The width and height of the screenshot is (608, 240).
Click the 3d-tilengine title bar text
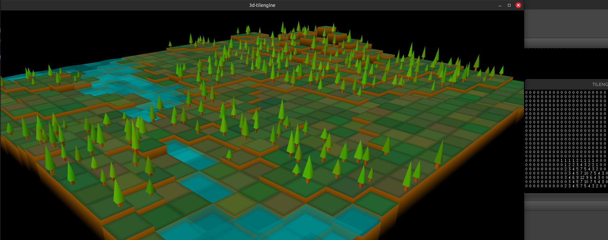[262, 5]
